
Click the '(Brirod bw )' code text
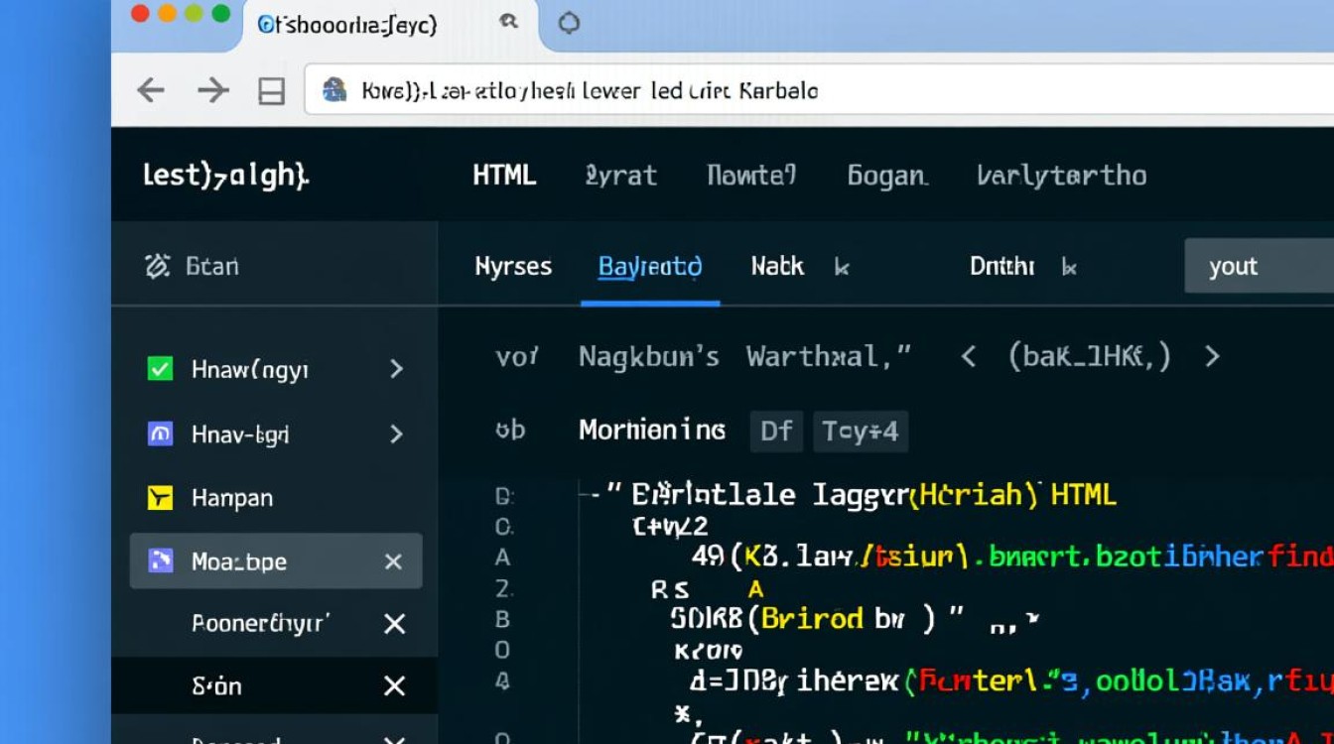pos(843,619)
